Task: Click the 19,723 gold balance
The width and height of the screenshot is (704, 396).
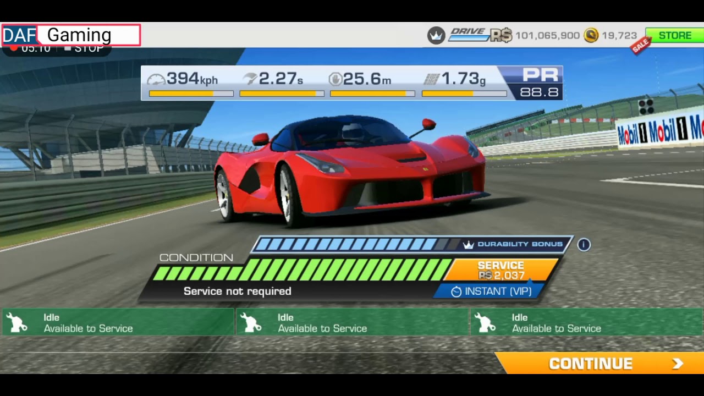Action: [619, 36]
